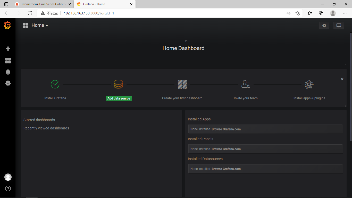Open the Configuration gear in the sidebar

pyautogui.click(x=8, y=83)
